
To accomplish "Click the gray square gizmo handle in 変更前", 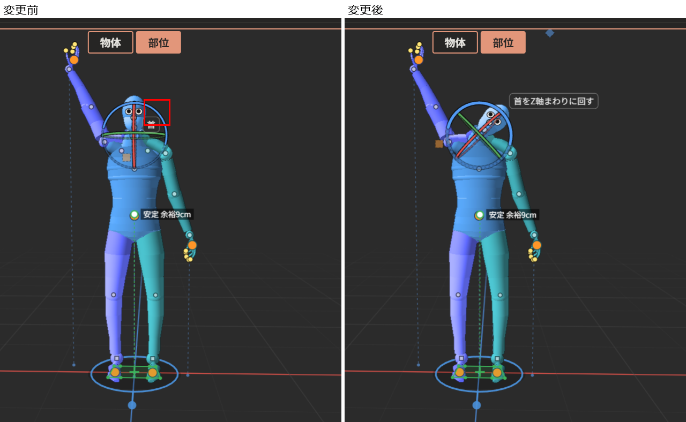I will pyautogui.click(x=126, y=157).
